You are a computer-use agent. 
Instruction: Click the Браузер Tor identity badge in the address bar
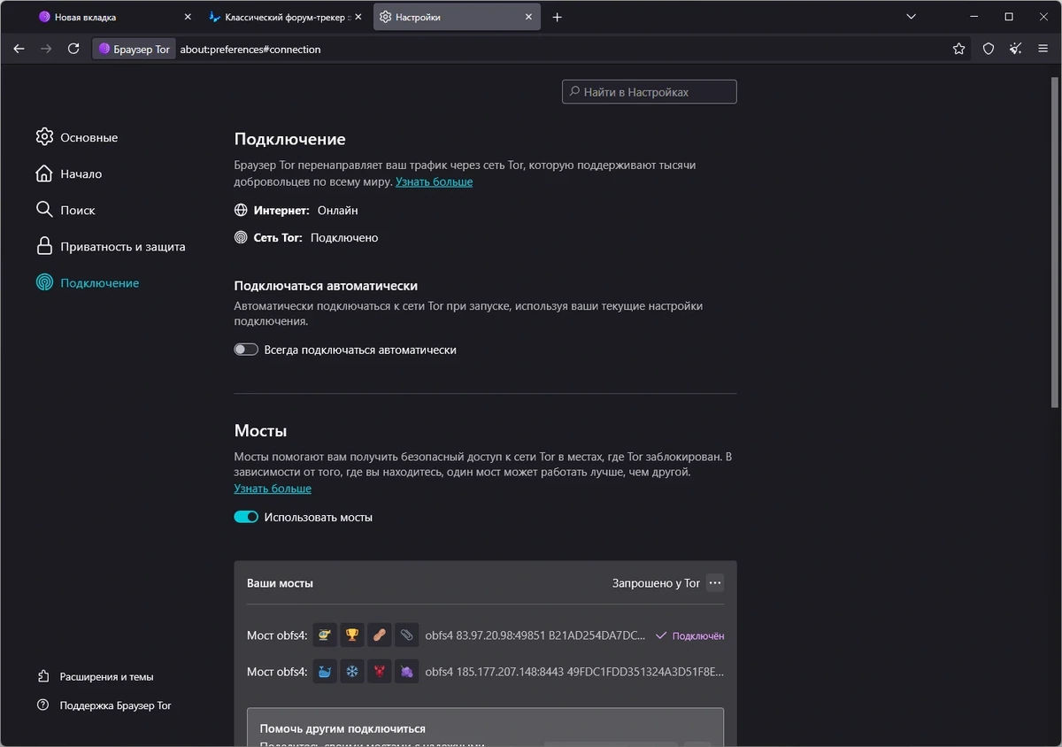[x=135, y=50]
